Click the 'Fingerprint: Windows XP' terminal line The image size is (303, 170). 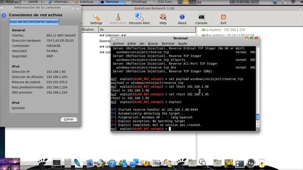(x=152, y=118)
